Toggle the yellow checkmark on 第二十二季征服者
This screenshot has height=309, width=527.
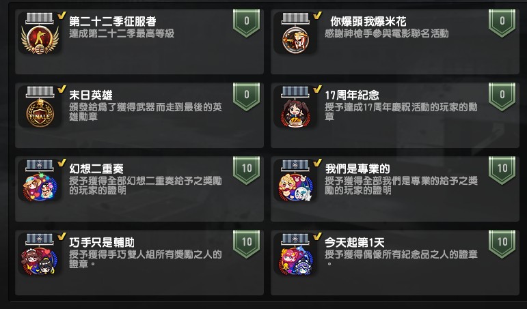coord(62,16)
